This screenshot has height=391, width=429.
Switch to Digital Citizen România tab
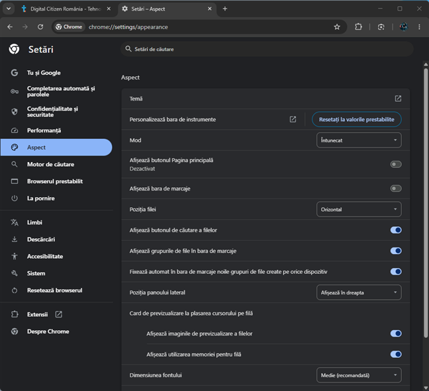pyautogui.click(x=66, y=9)
